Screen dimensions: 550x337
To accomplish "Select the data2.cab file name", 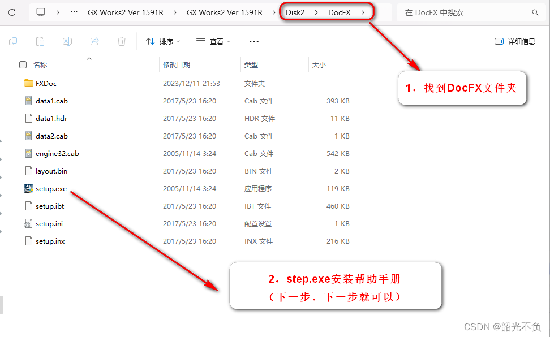I will pyautogui.click(x=51, y=136).
